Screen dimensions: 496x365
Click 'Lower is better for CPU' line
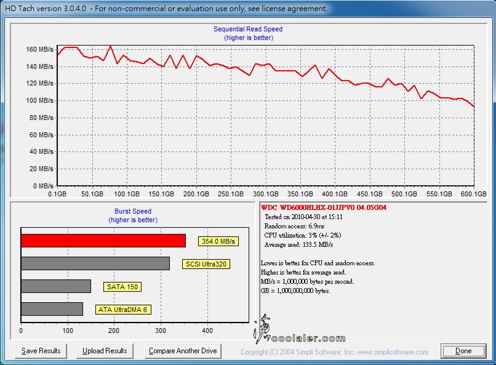pos(318,263)
